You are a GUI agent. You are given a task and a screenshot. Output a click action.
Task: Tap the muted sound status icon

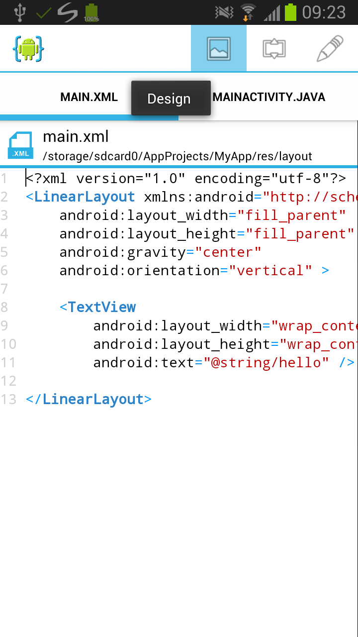pyautogui.click(x=224, y=12)
